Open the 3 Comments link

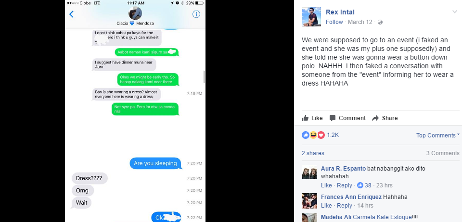click(x=443, y=153)
